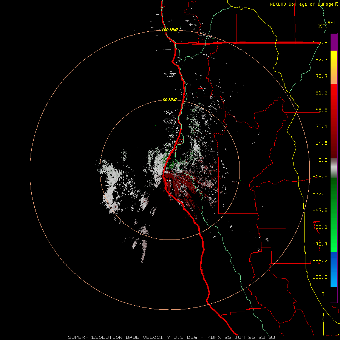Click the gray near-zero segment of color bar
The image size is (340, 340).
tap(334, 168)
